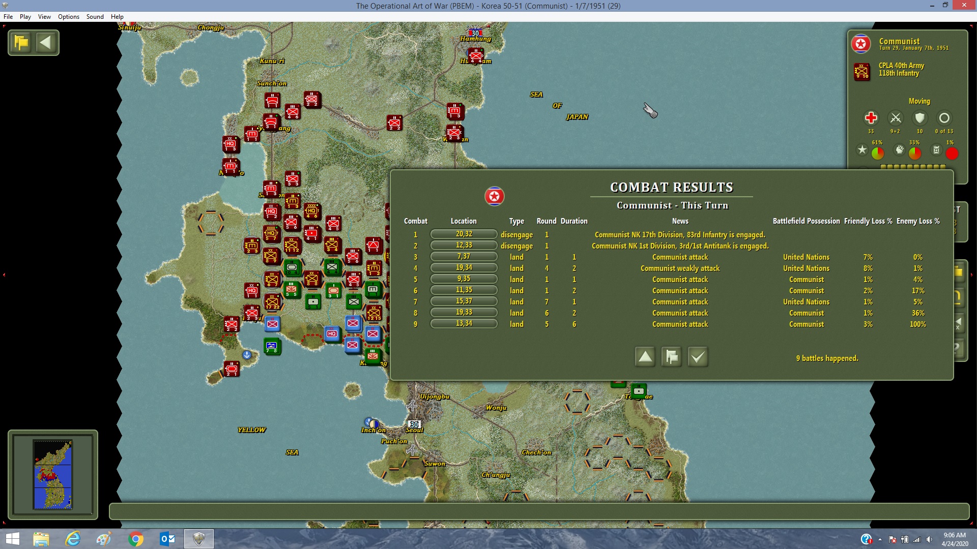Viewport: 977px width, 549px height.
Task: Click the Suwon city label
Action: 435,464
